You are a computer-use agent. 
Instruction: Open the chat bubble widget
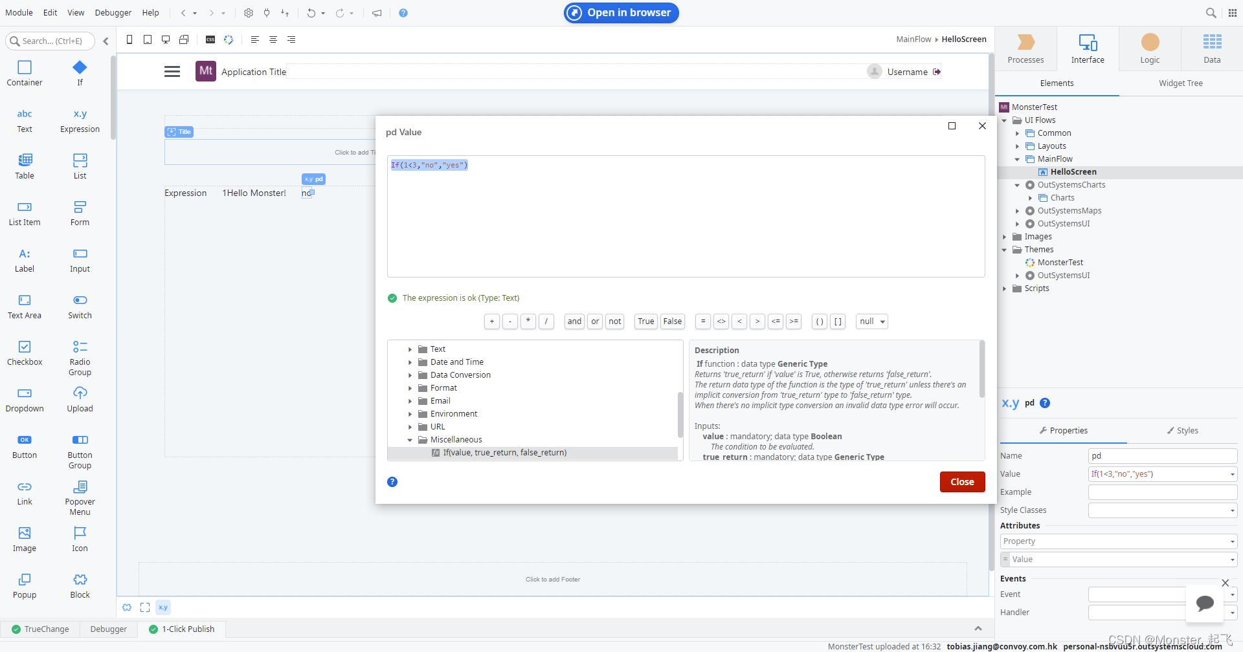(1205, 603)
